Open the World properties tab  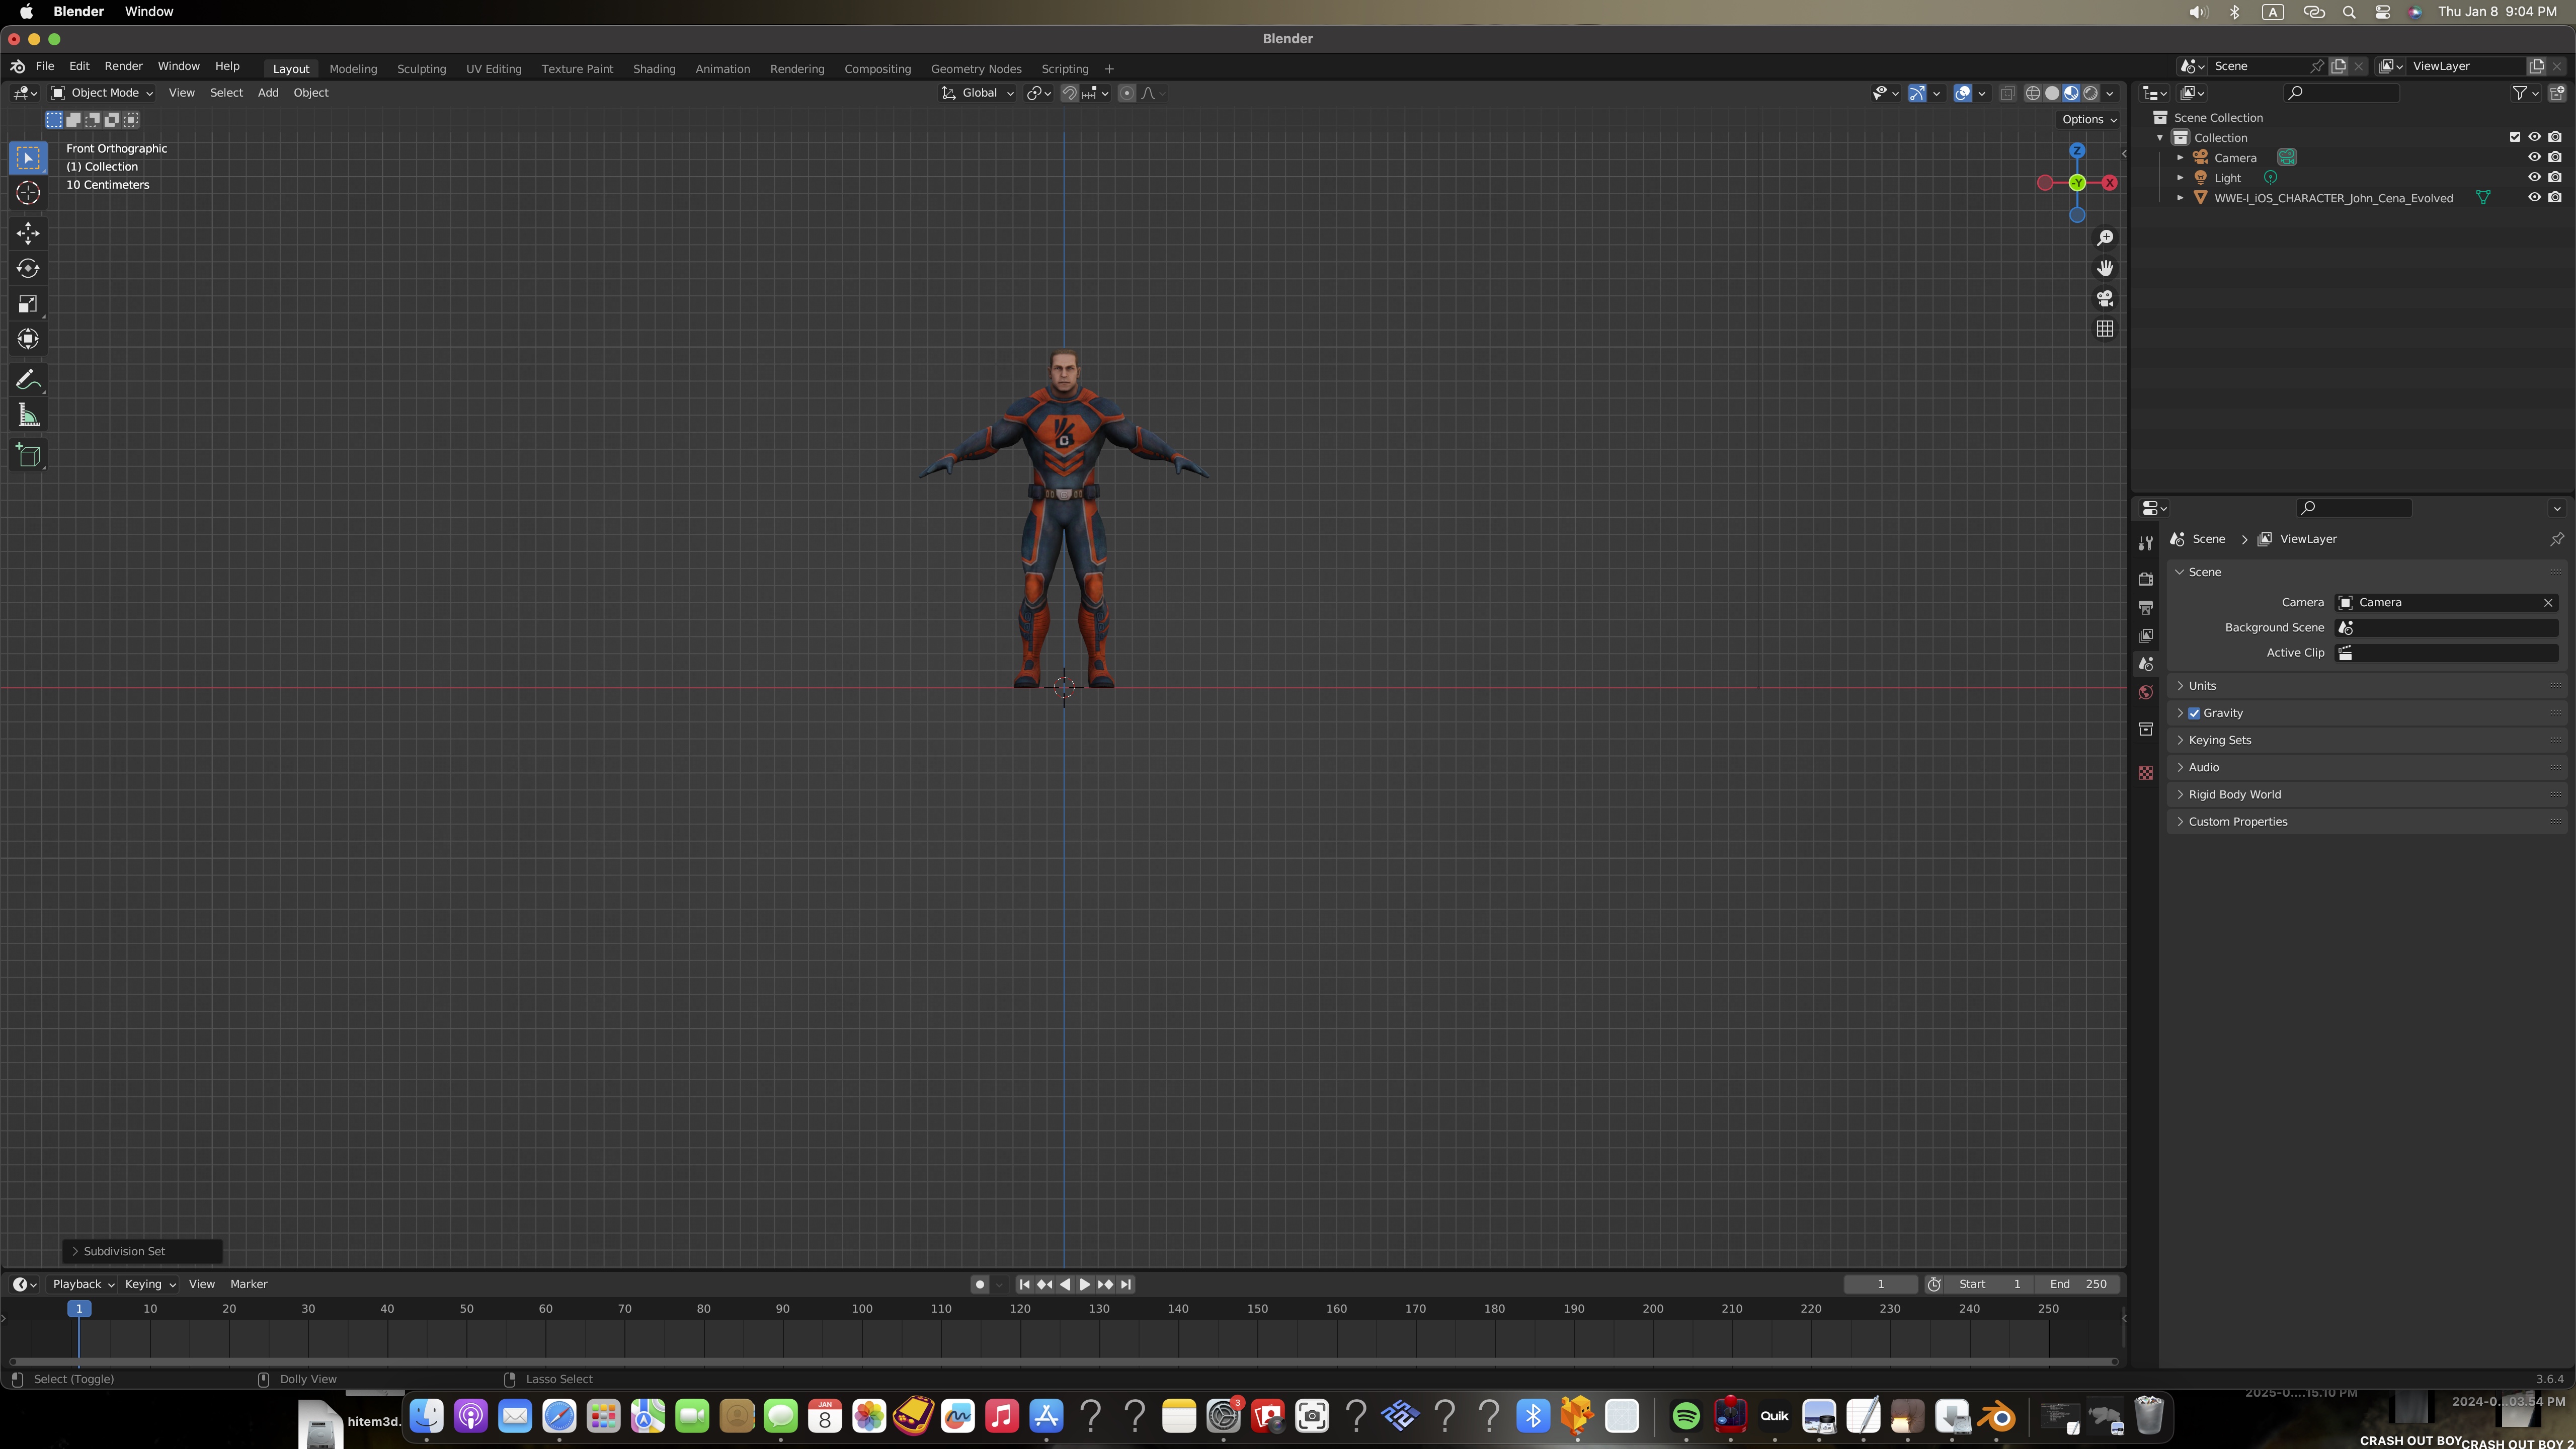(2146, 692)
